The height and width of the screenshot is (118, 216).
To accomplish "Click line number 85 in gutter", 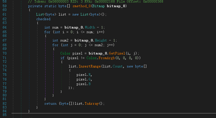I will tap(5, 115).
